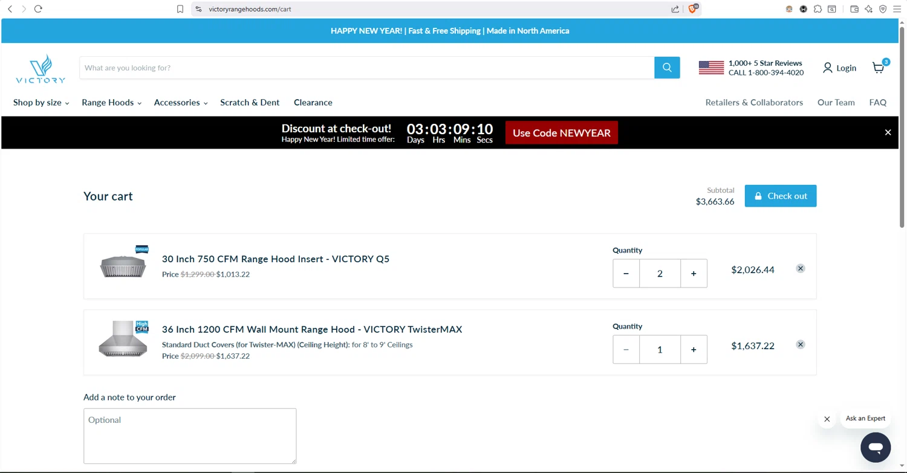This screenshot has width=907, height=473.
Task: Expand the Accessories menu
Action: (181, 103)
